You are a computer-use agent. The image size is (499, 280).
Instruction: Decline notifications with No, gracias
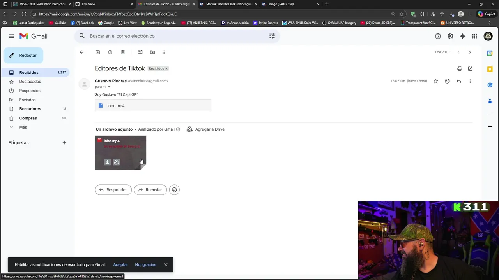pos(145,265)
